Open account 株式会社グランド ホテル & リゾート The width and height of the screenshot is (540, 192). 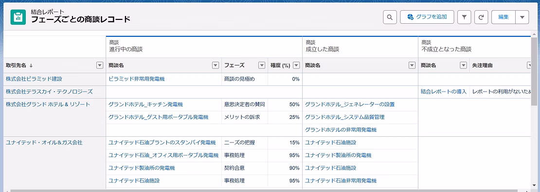click(48, 104)
